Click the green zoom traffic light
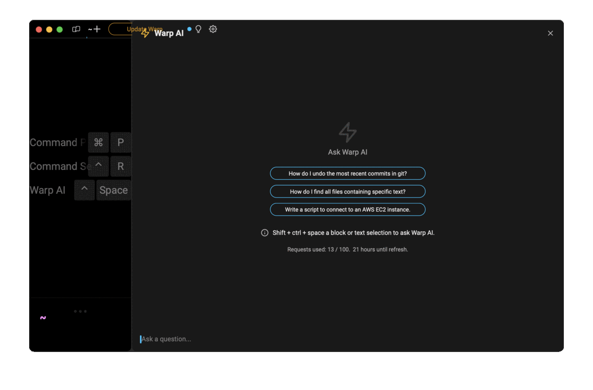The width and height of the screenshot is (593, 390). pyautogui.click(x=59, y=29)
